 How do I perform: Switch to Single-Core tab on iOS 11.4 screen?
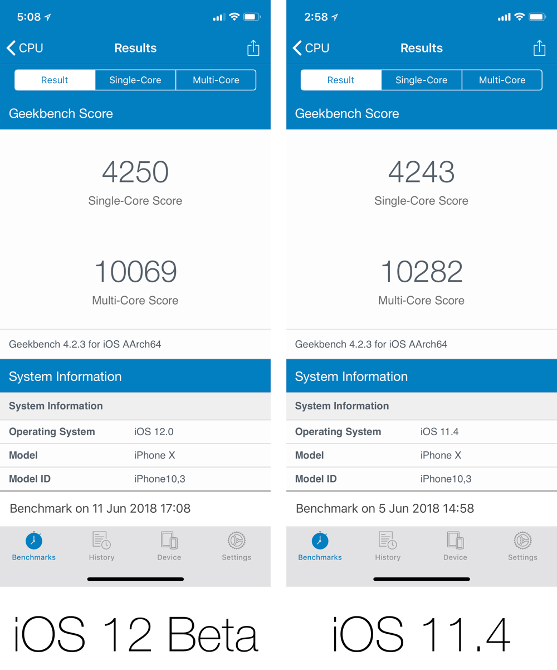[422, 80]
